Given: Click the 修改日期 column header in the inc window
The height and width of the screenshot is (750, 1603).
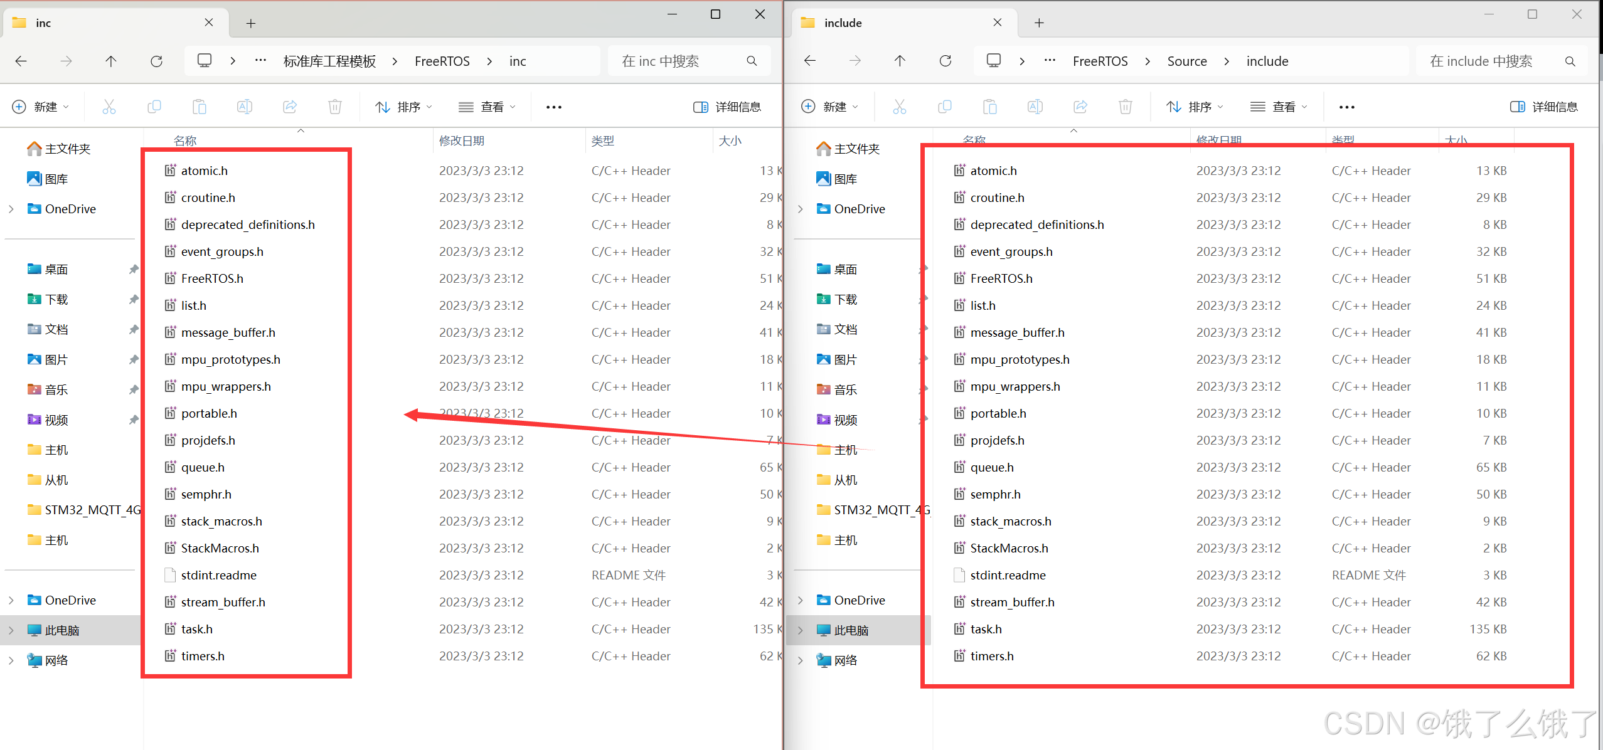Looking at the screenshot, I should pos(462,140).
